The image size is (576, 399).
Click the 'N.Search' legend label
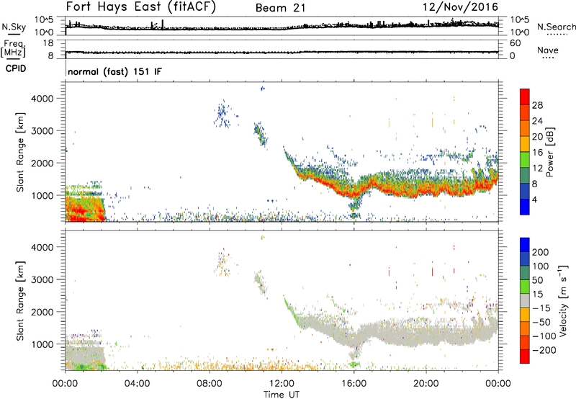coord(557,27)
